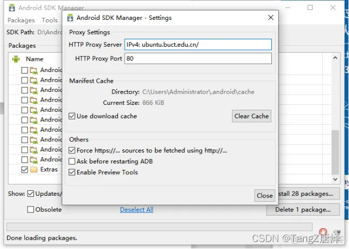Image resolution: width=349 pixels, height=249 pixels.
Task: Select the Extras folder icon
Action: coord(34,169)
